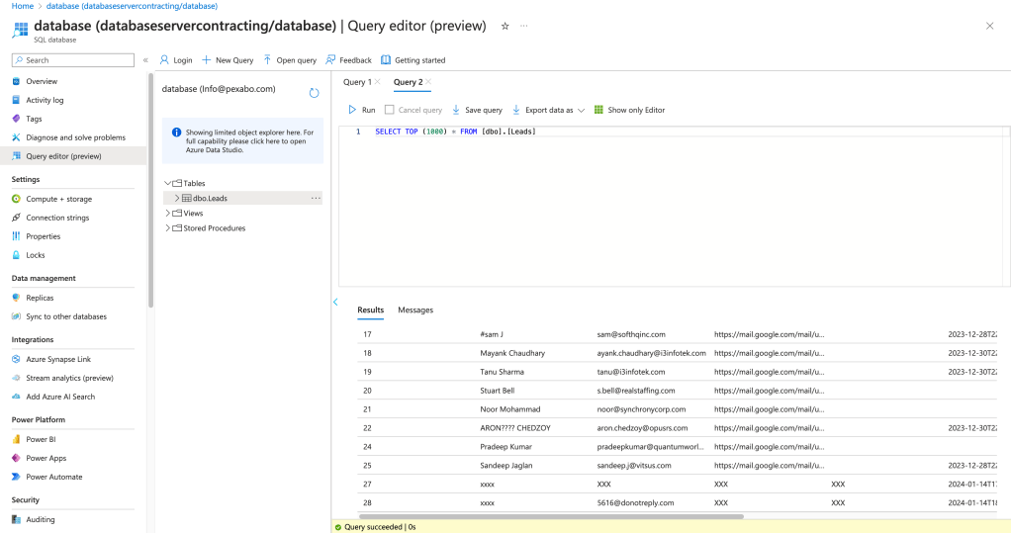Close the Query 1 tab
Screen dimensions: 1011x533
377,82
